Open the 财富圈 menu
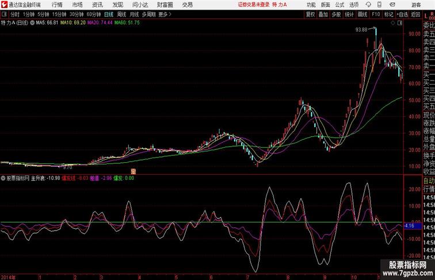 click(x=165, y=5)
